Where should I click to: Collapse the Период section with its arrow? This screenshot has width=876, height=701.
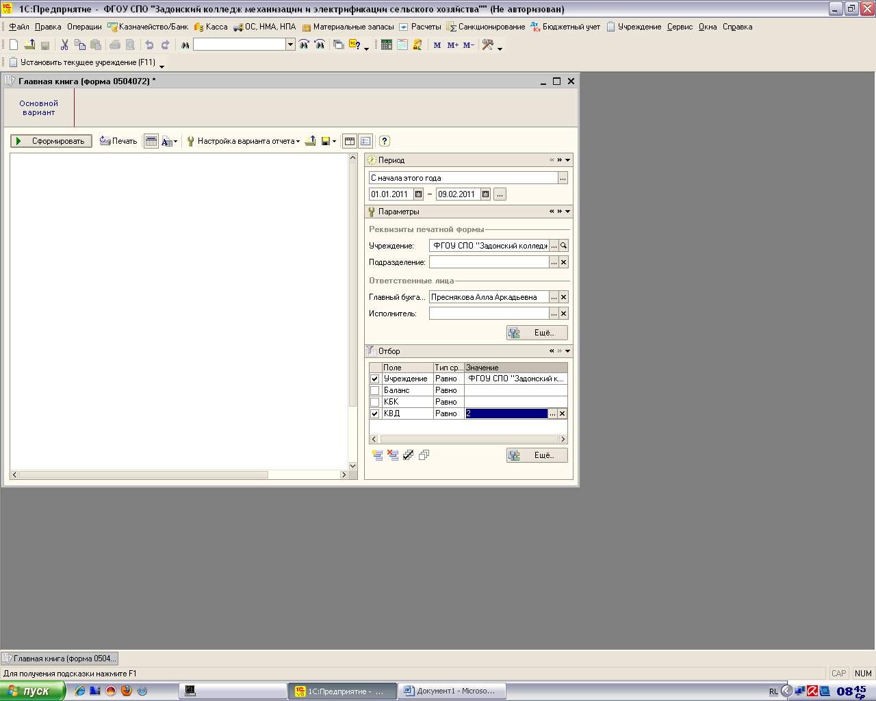pyautogui.click(x=568, y=160)
